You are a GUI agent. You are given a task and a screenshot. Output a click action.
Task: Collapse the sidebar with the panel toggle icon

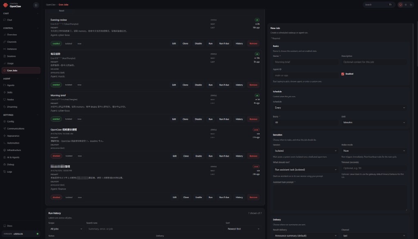(36, 5)
